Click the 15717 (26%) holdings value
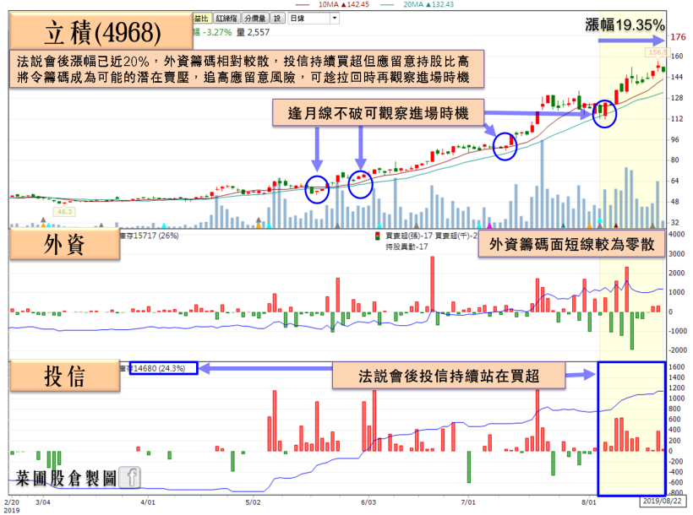The image size is (693, 515). pos(156,236)
